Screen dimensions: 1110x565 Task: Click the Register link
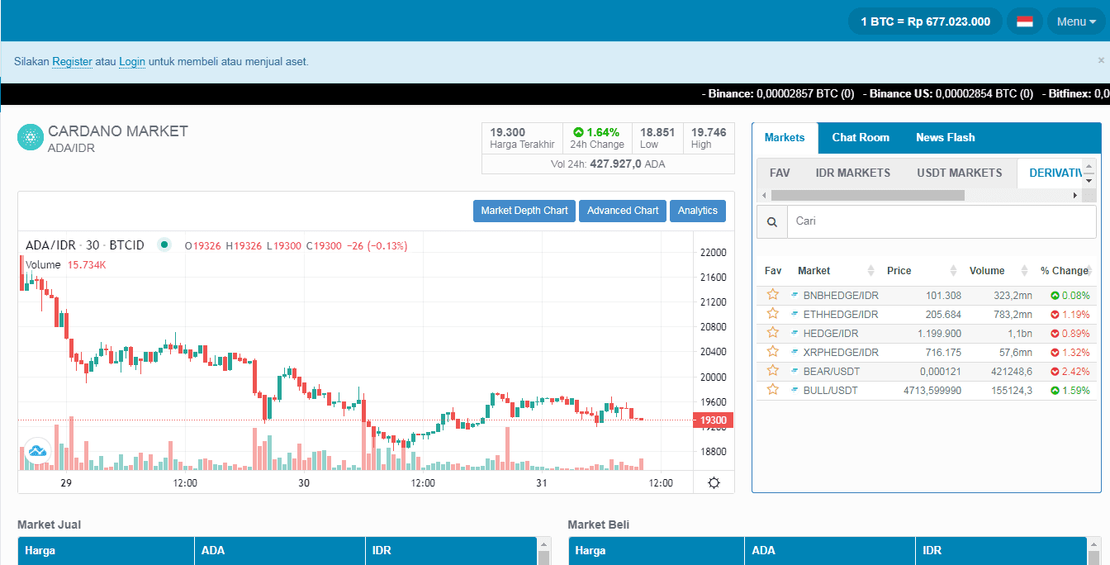point(72,61)
